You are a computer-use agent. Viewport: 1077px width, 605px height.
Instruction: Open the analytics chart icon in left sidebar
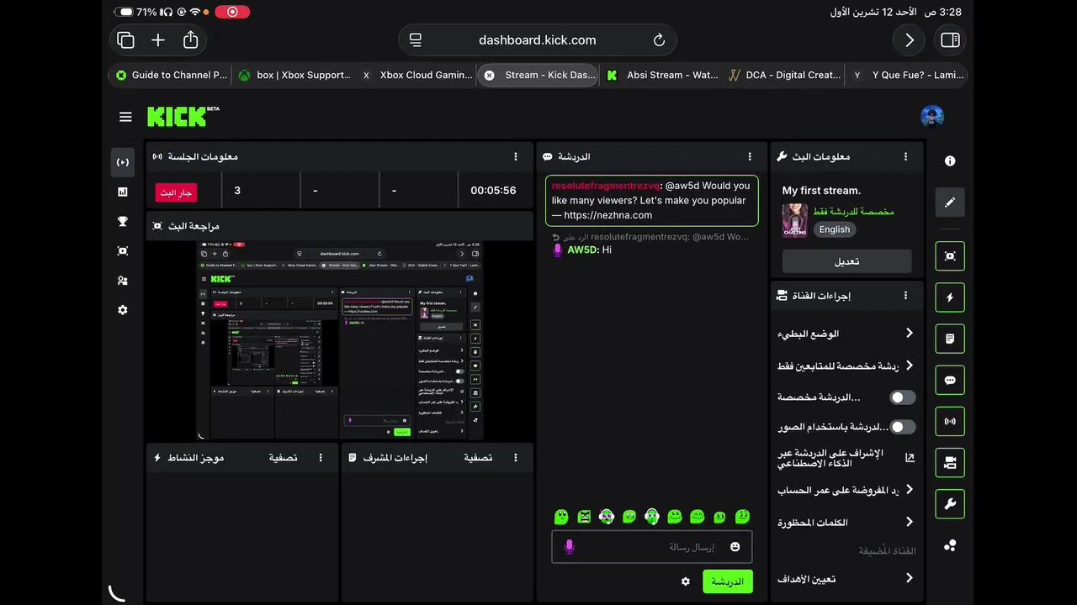pyautogui.click(x=123, y=192)
